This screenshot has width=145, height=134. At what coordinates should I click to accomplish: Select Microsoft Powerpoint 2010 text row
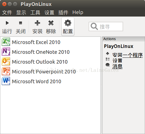point(44,71)
